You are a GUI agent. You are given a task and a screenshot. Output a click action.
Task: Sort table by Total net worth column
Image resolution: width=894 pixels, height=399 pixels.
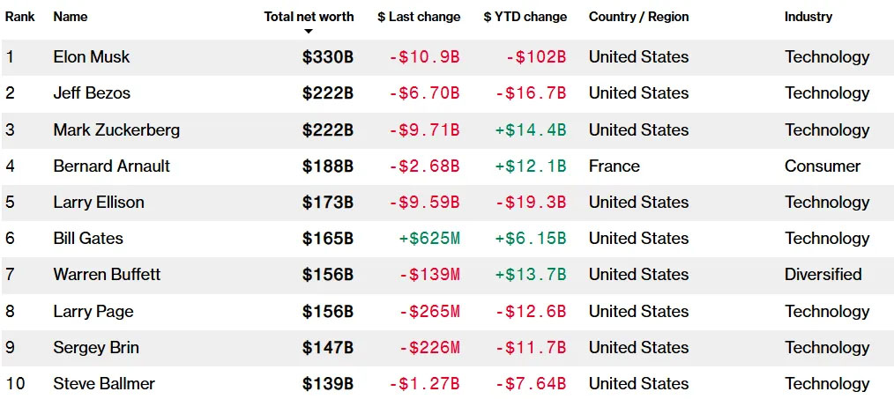(309, 17)
